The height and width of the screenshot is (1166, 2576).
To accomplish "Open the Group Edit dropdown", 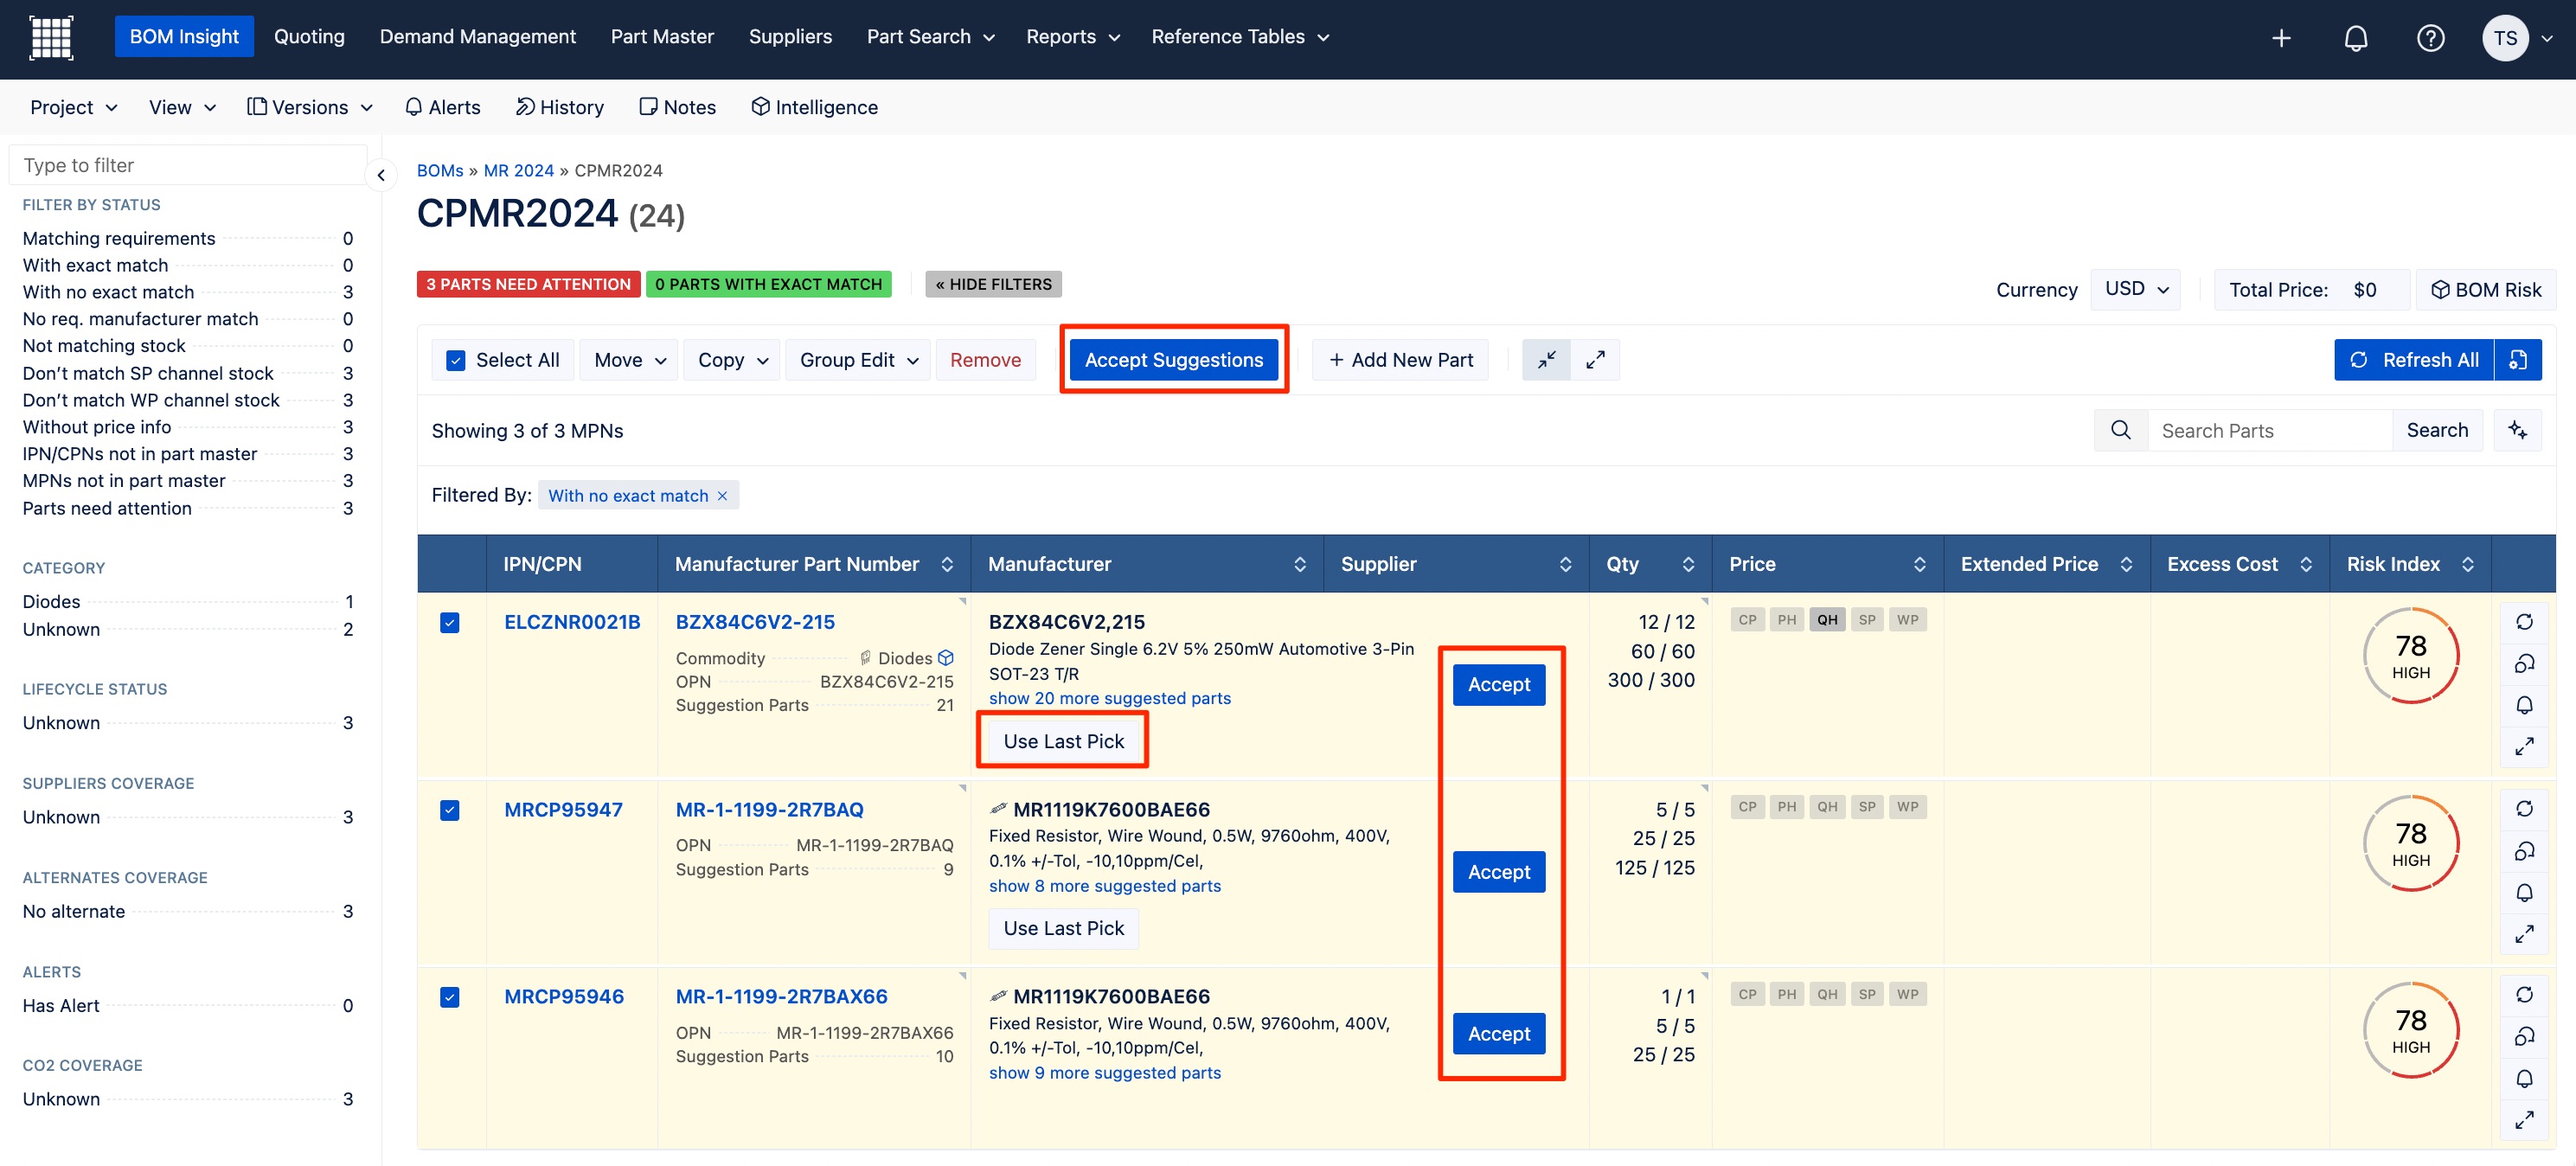I will point(858,361).
